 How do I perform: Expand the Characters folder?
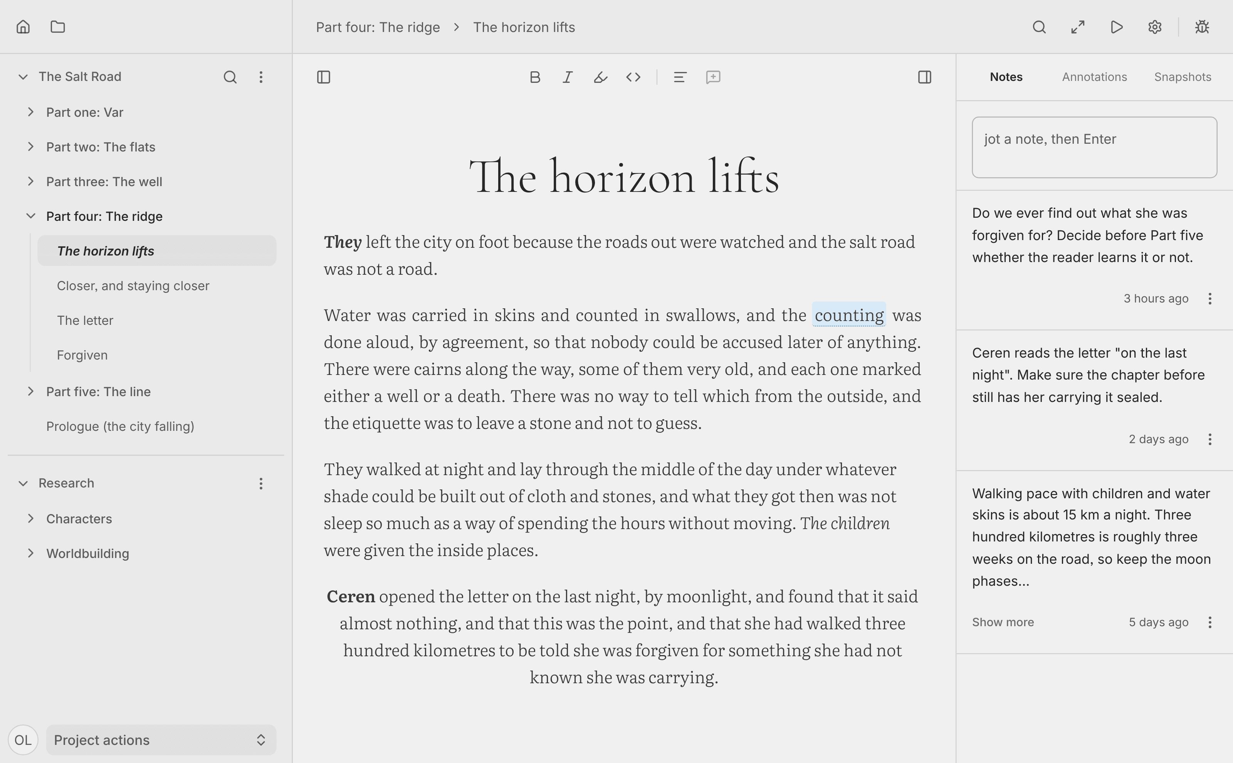pyautogui.click(x=30, y=519)
